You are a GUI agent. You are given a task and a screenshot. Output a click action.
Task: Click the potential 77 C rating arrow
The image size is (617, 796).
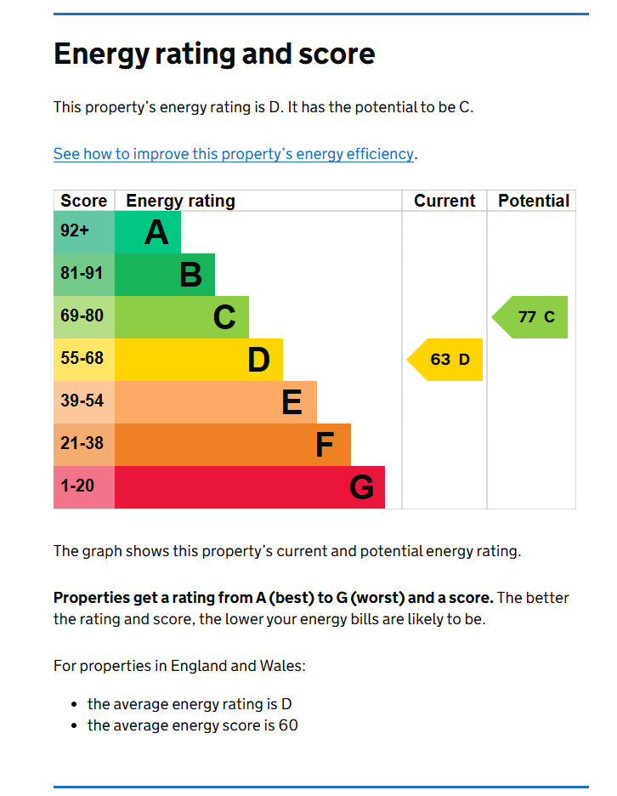531,317
